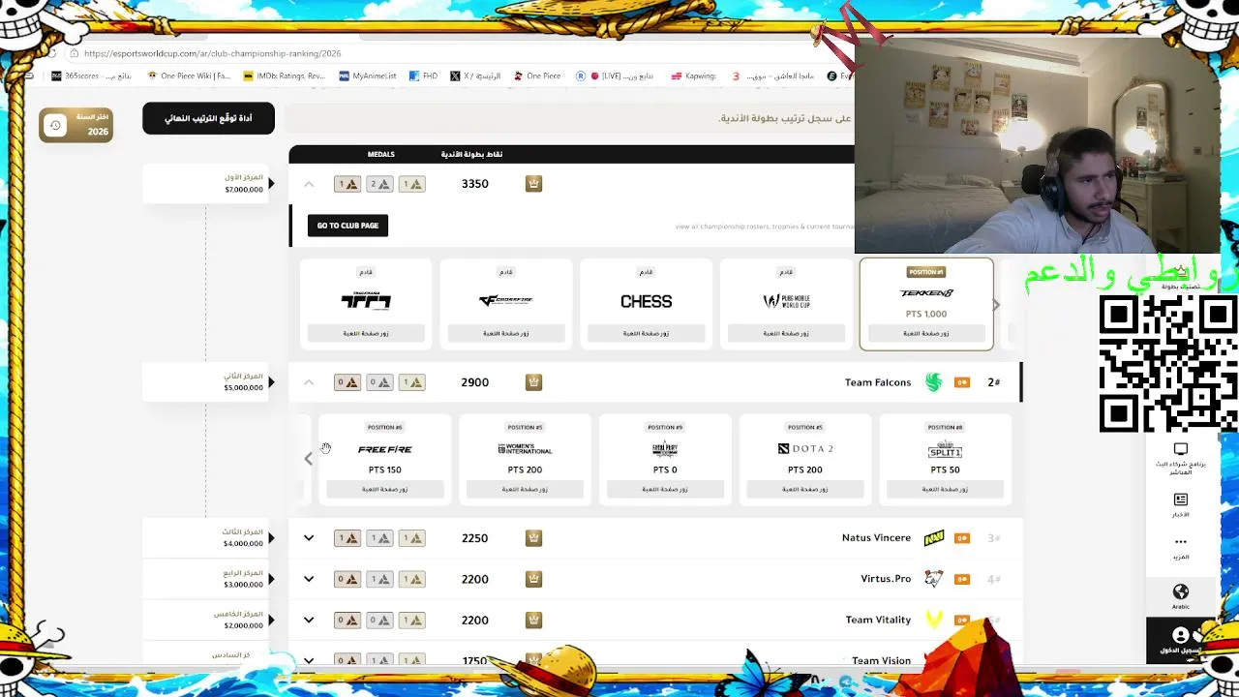The width and height of the screenshot is (1239, 697).
Task: Open the CrossFire game card
Action: (506, 304)
